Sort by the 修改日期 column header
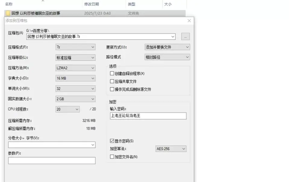Image resolution: width=289 pixels, height=182 pixels. coord(92,4)
